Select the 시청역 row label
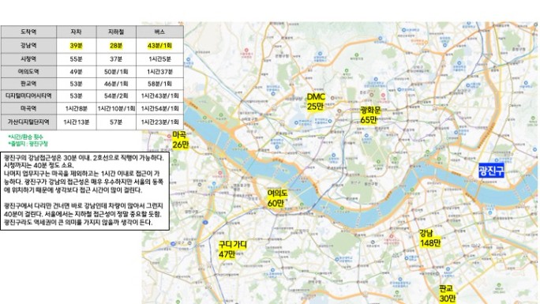The height and width of the screenshot is (304, 540). (28, 59)
